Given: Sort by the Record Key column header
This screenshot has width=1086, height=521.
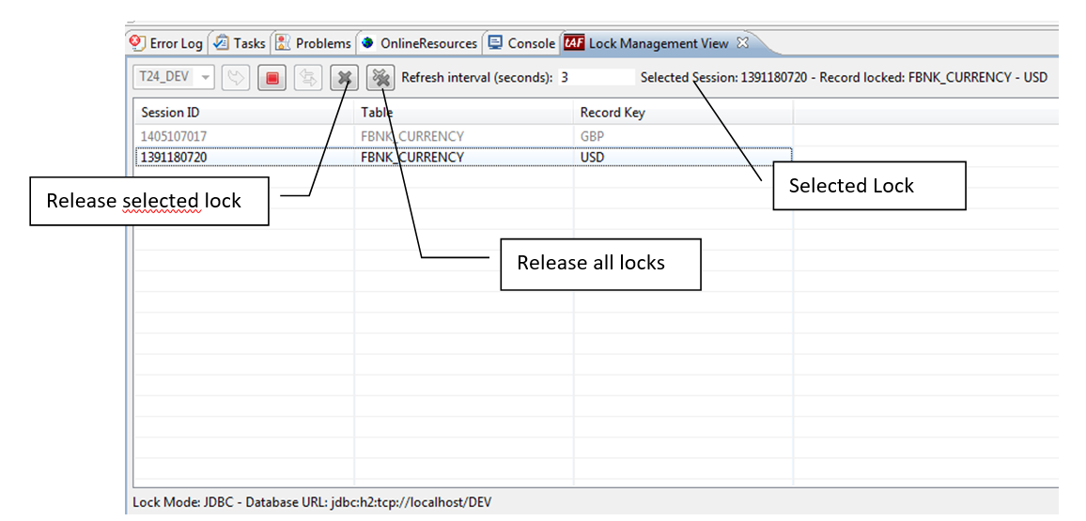Looking at the screenshot, I should pos(613,113).
